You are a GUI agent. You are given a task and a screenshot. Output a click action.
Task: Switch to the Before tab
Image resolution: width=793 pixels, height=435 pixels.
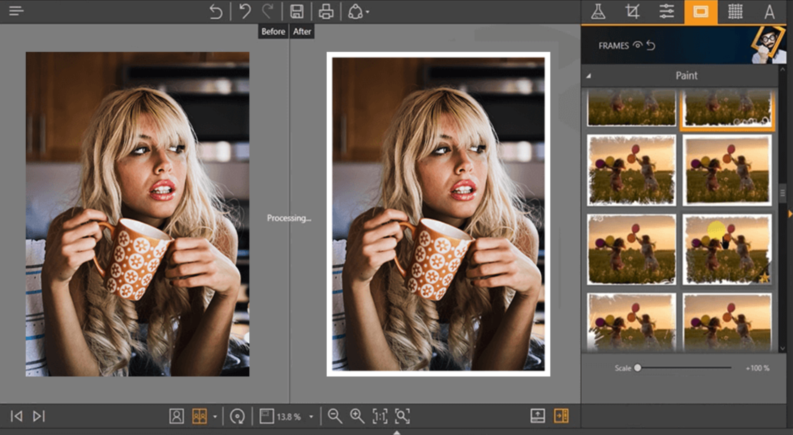(273, 31)
